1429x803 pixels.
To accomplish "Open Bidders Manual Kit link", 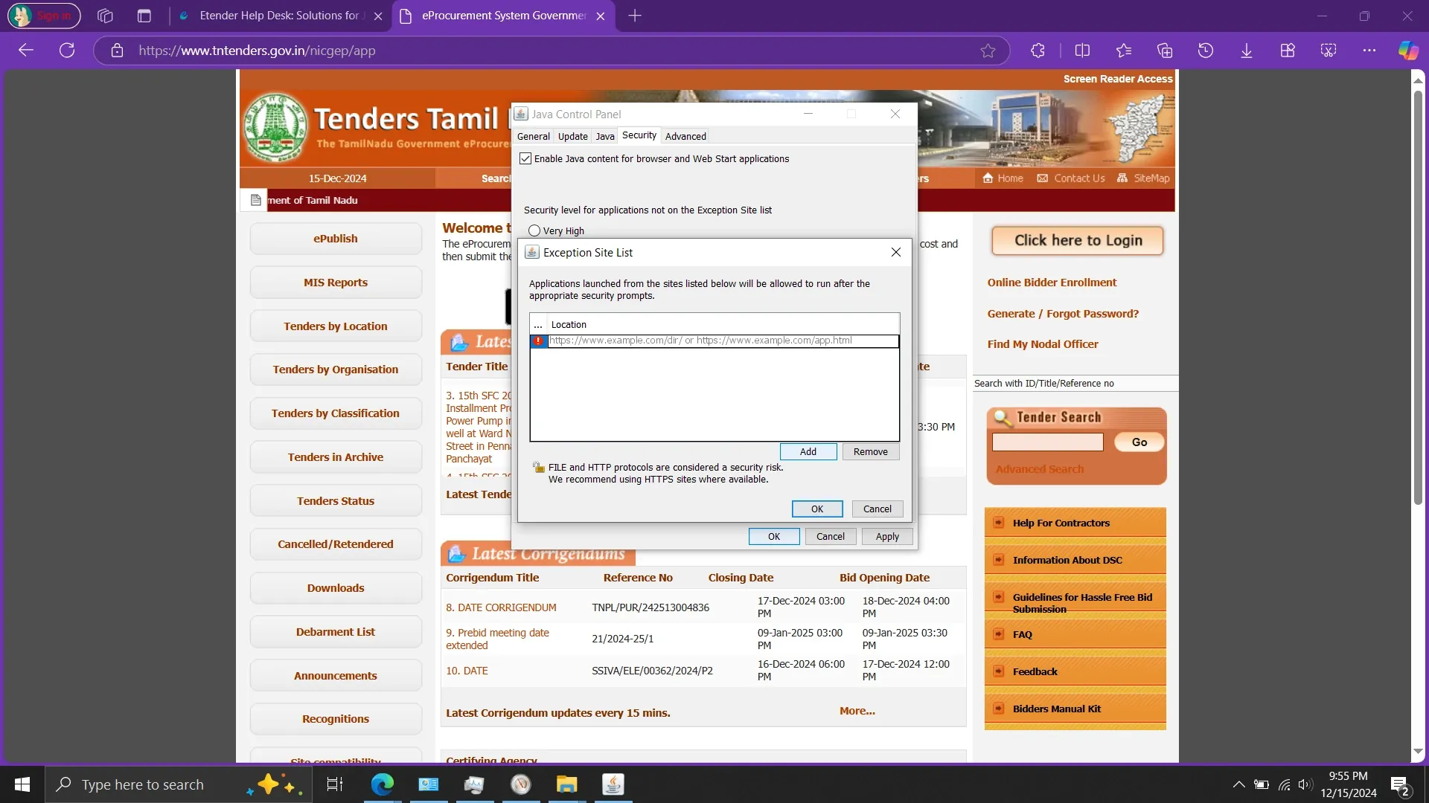I will pos(1056,709).
